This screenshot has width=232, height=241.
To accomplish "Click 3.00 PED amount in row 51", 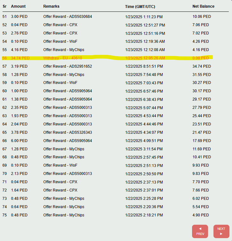I will (19, 17).
